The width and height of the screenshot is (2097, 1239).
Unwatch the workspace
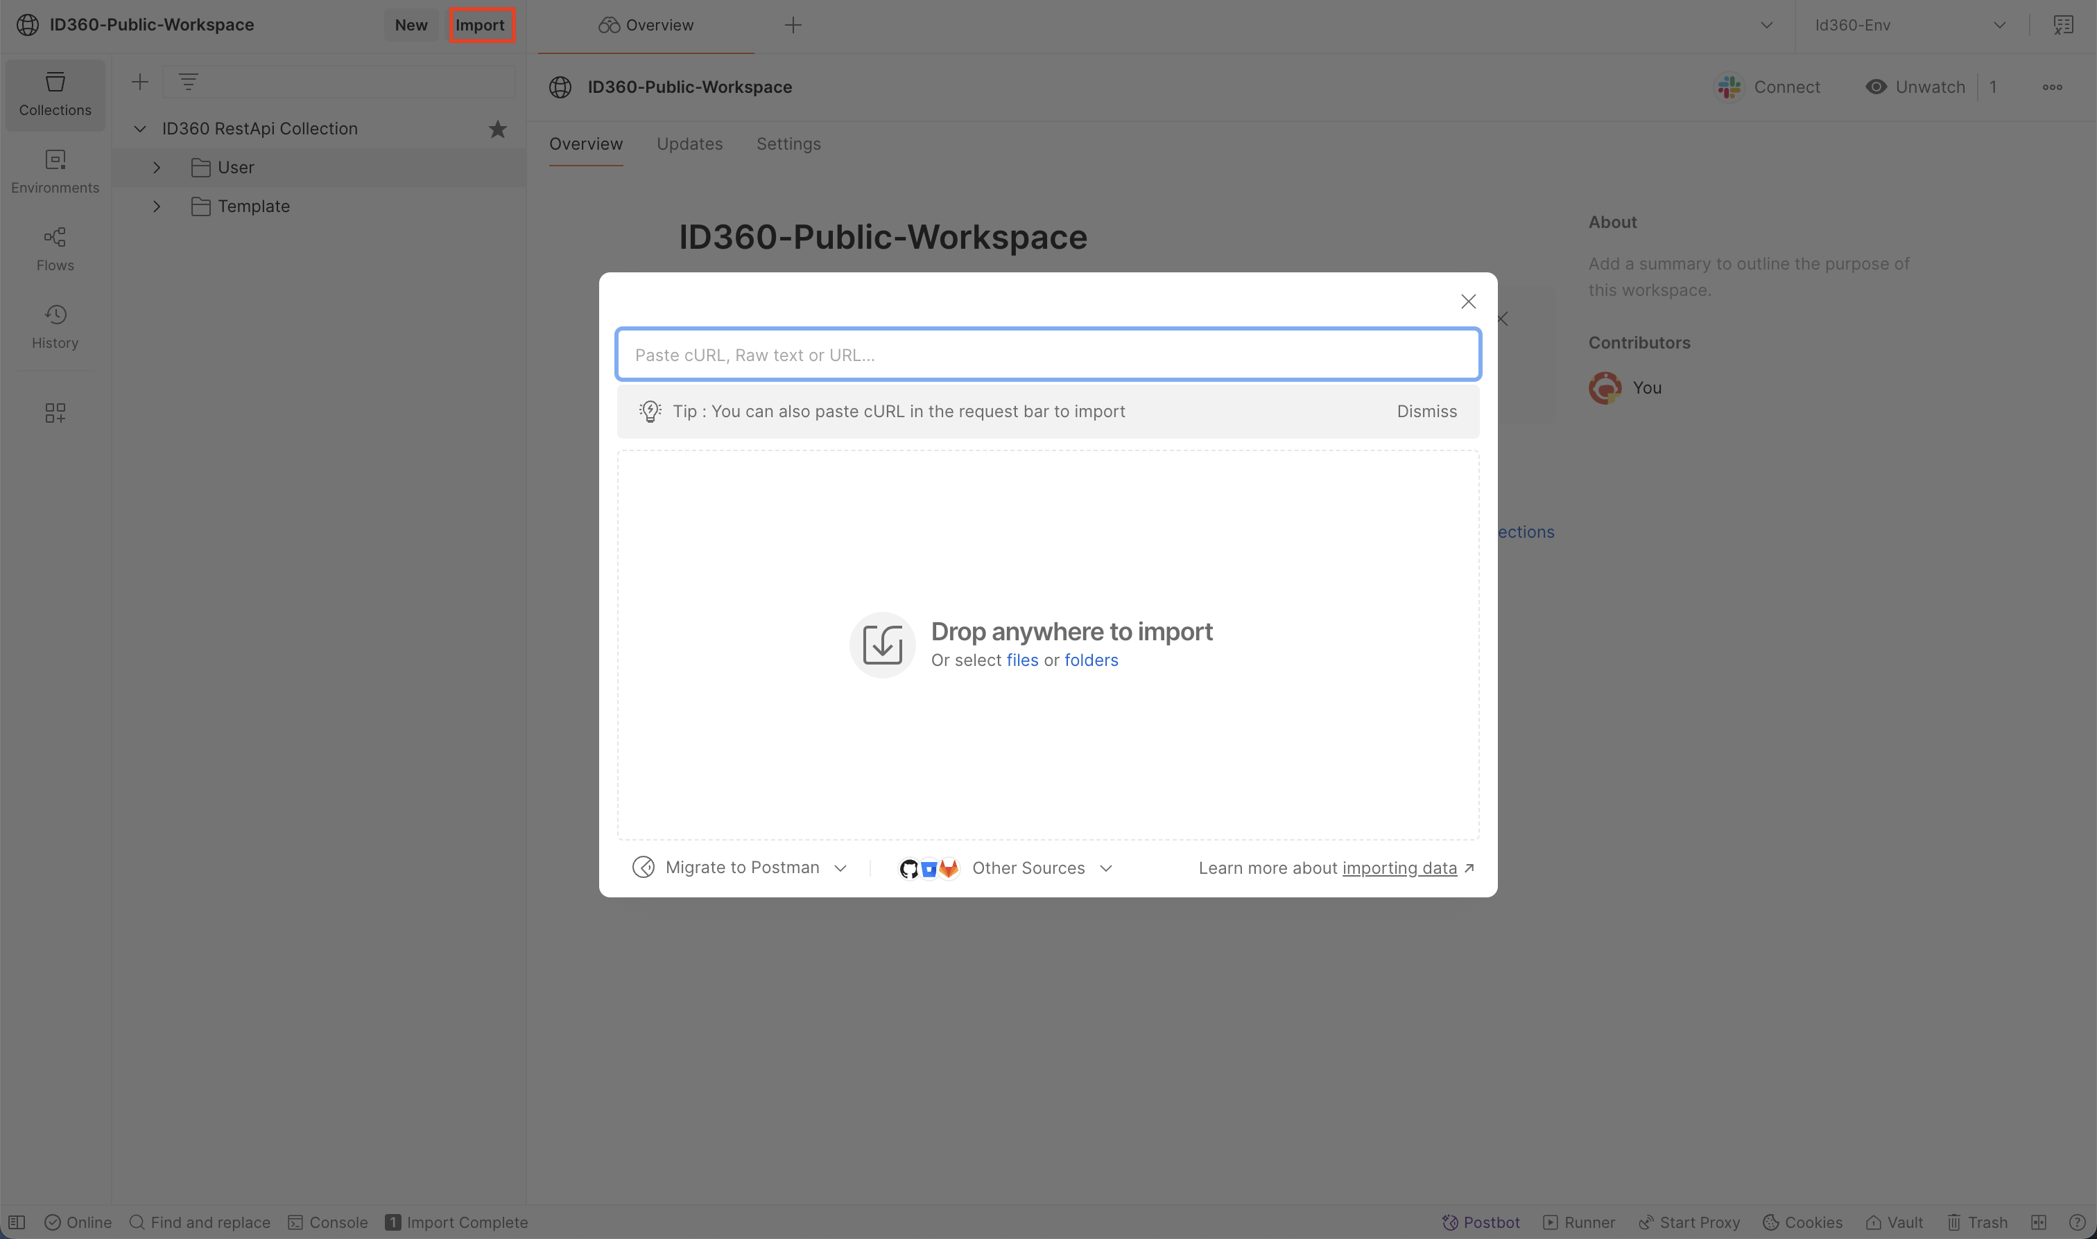(1915, 87)
